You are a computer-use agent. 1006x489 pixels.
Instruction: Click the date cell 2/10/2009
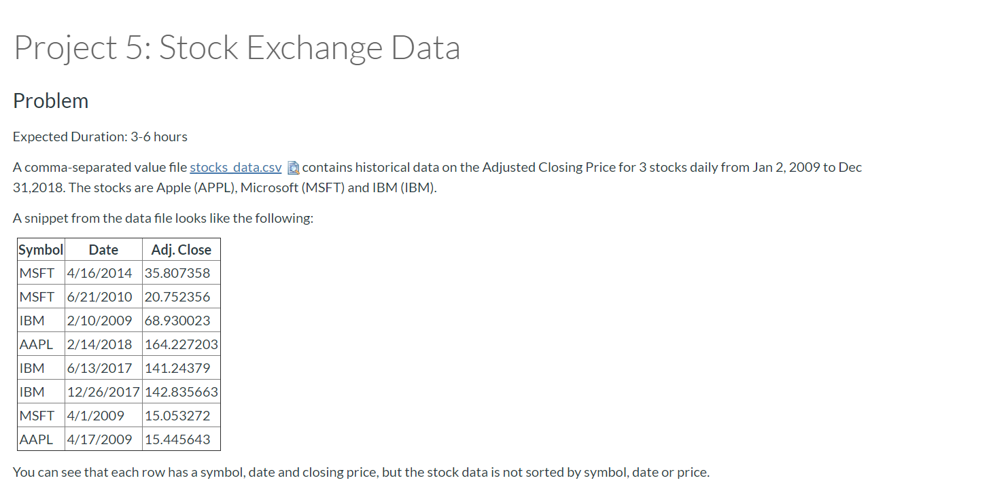(x=103, y=321)
